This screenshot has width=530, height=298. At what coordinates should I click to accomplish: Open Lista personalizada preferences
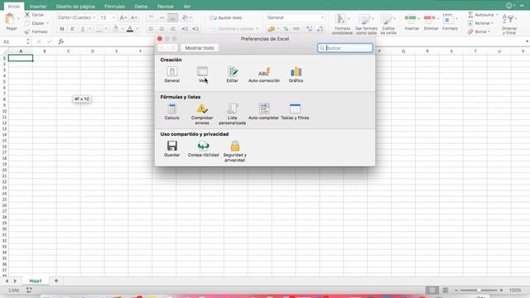(x=232, y=114)
